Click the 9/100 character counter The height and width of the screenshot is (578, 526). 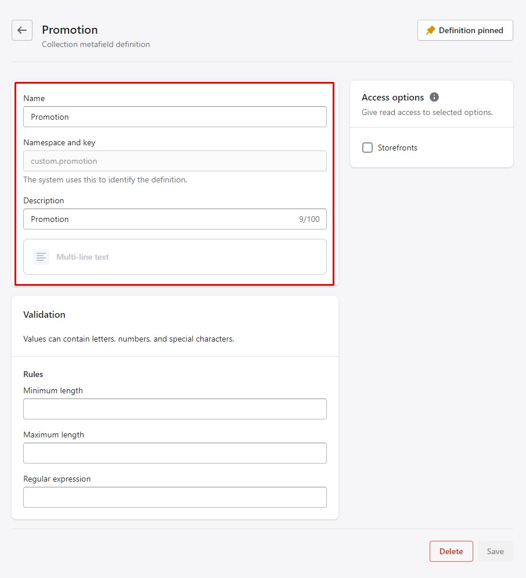click(x=309, y=219)
